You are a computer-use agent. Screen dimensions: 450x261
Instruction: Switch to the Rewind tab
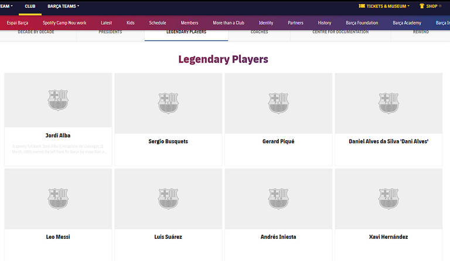click(x=421, y=32)
